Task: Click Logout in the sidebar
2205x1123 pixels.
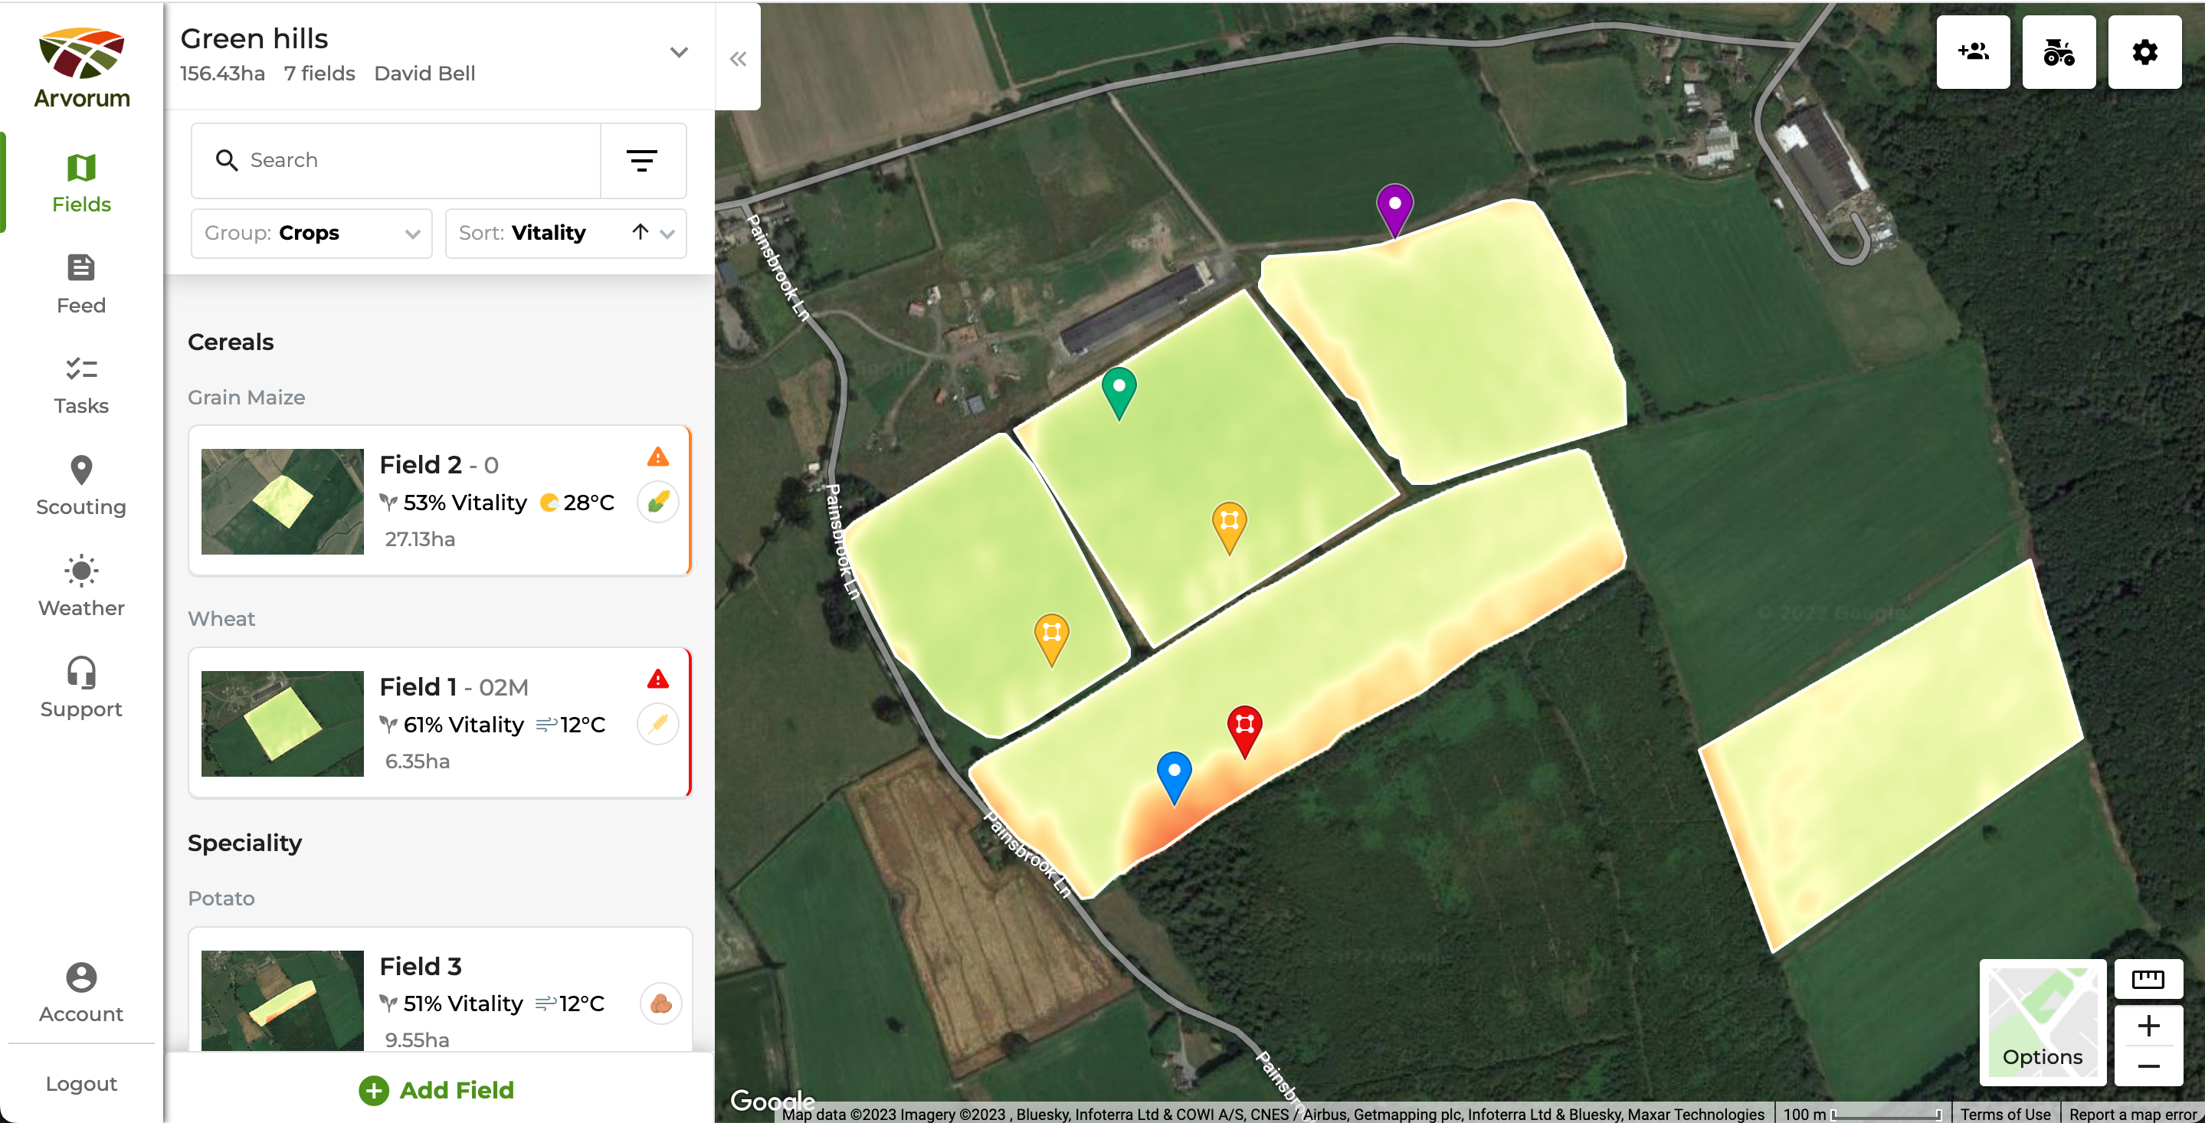Action: (x=81, y=1084)
